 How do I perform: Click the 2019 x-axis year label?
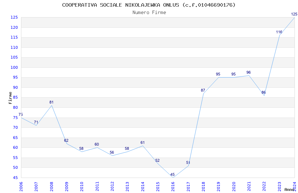(218, 187)
